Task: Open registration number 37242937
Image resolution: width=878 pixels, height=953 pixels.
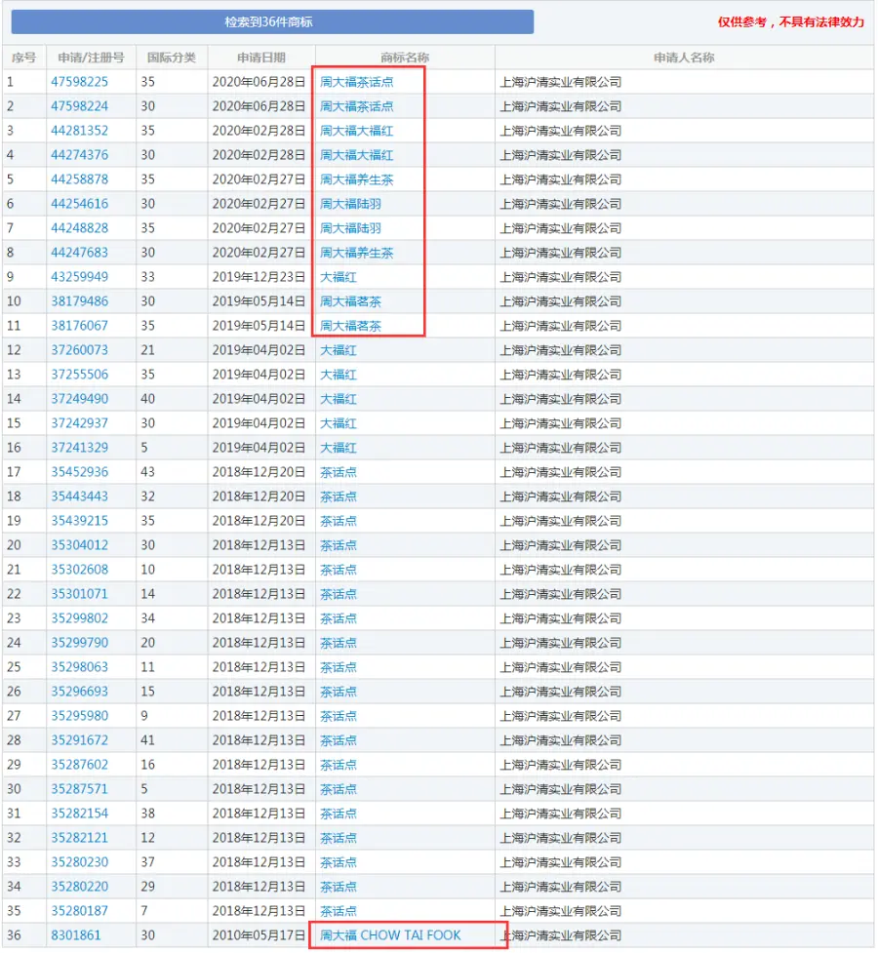Action: click(x=80, y=423)
